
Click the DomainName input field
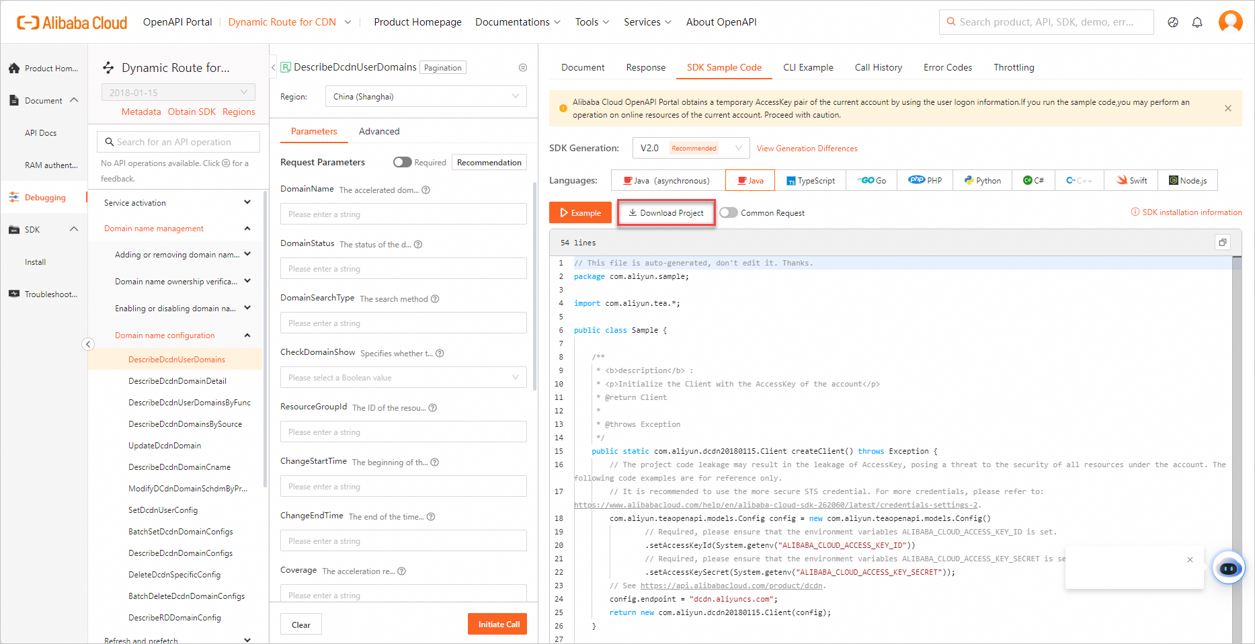[x=403, y=214]
